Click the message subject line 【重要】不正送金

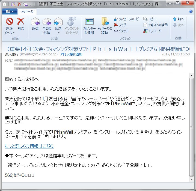click(x=97, y=49)
